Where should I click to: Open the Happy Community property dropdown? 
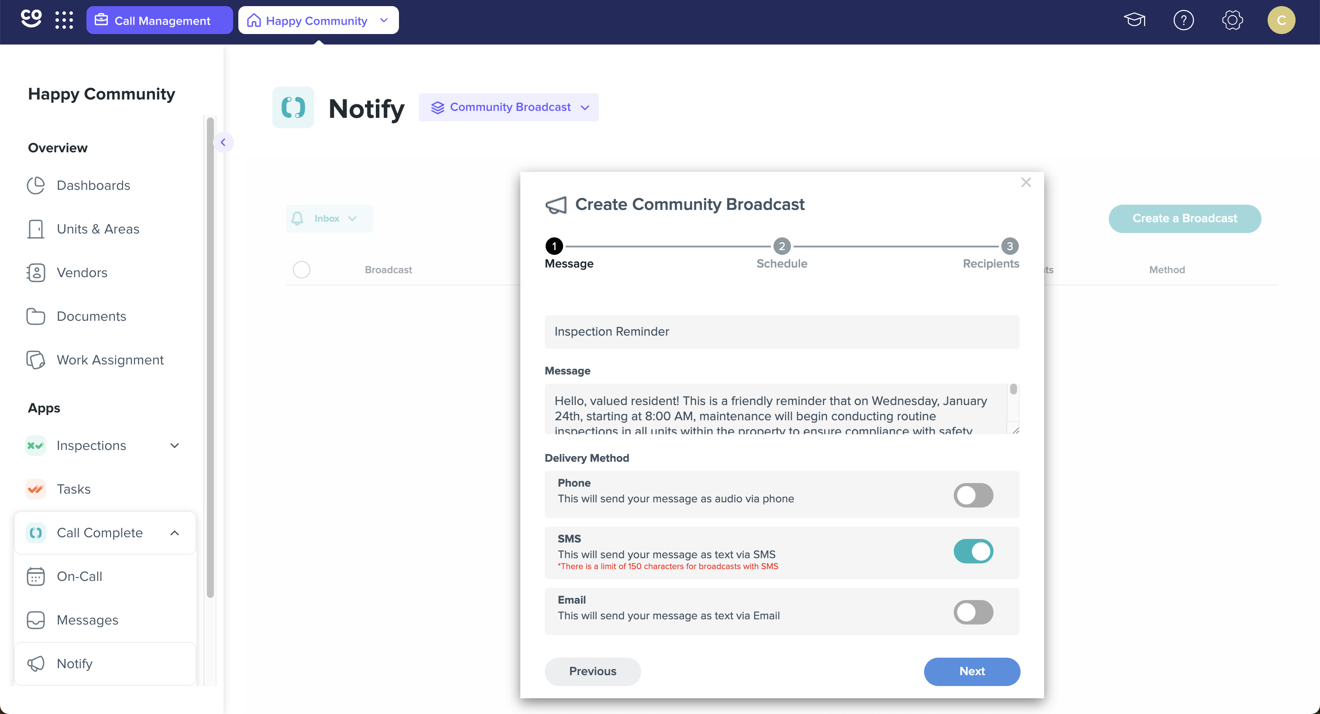click(318, 21)
